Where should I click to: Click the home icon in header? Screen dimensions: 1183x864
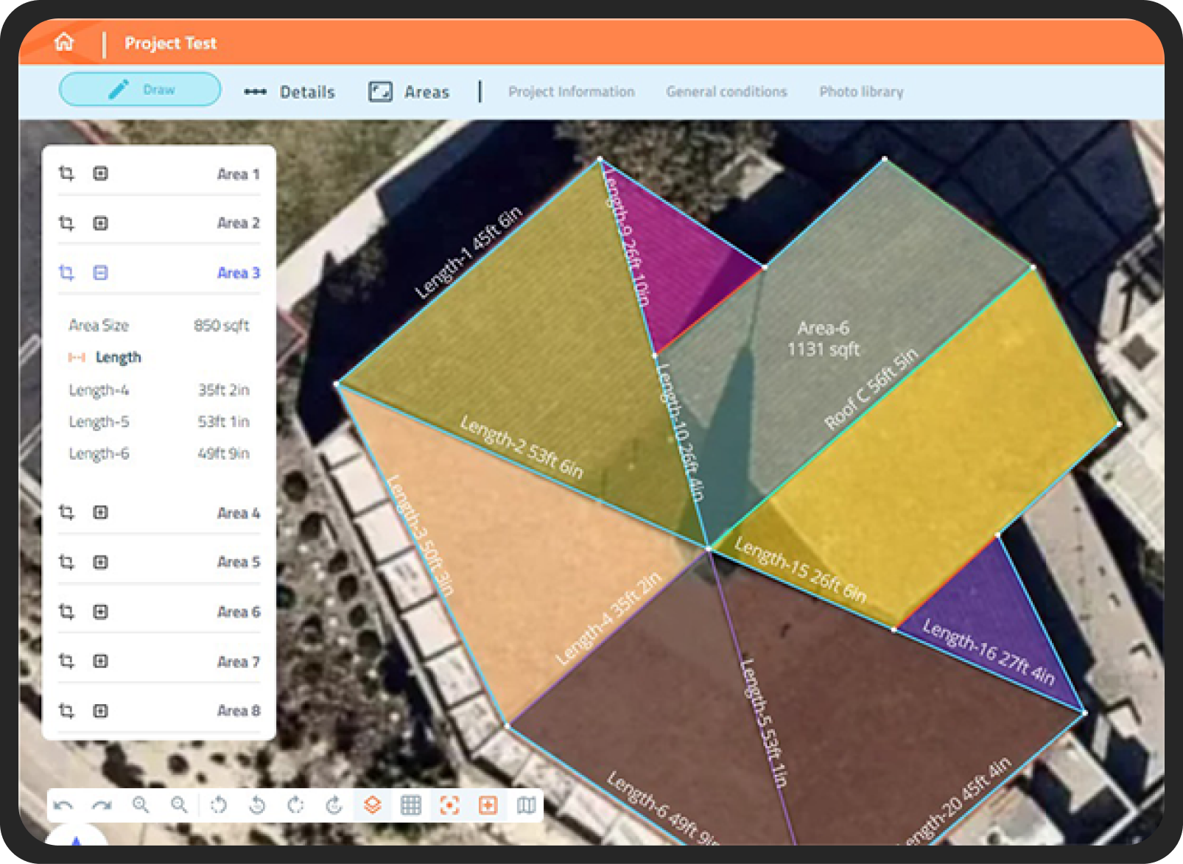click(x=64, y=42)
